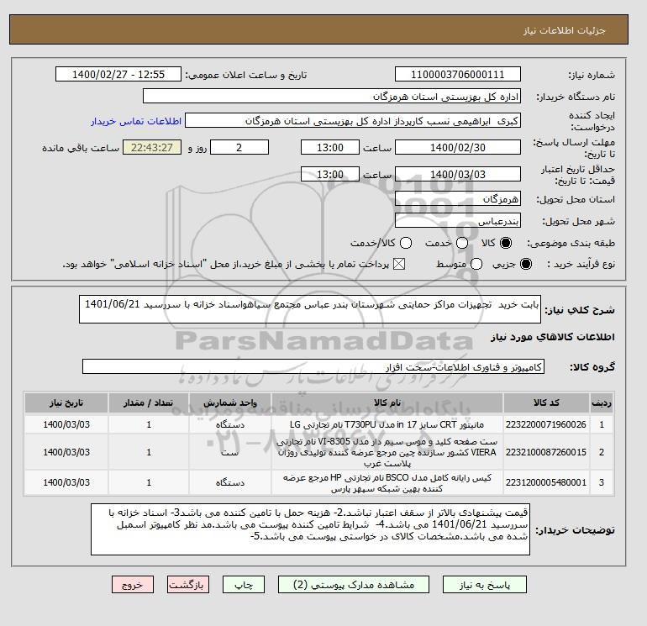
Task: Click the پاسخ به نیاز button
Action: [x=485, y=585]
